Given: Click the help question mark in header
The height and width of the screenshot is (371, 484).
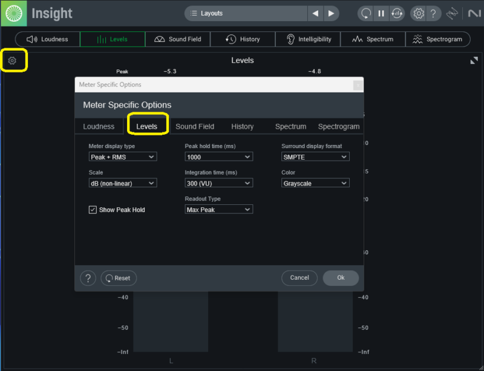Looking at the screenshot, I should tap(433, 13).
